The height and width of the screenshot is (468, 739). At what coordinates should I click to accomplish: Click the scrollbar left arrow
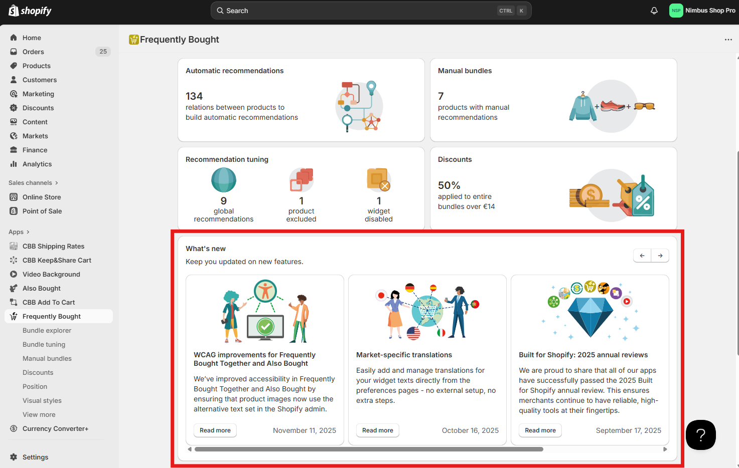[x=190, y=449]
